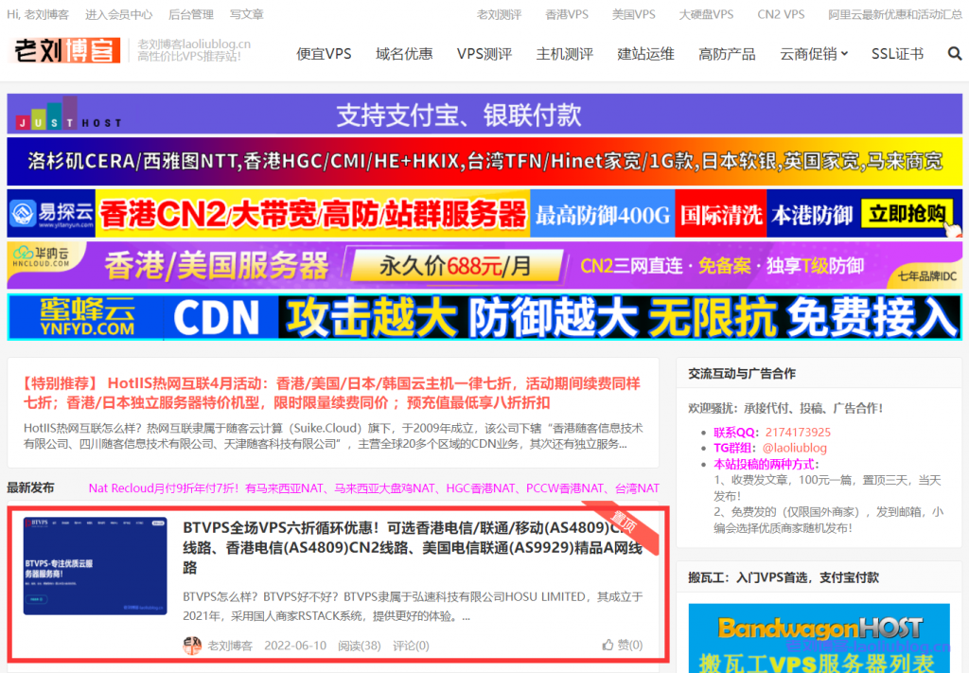Click the search magnifier icon
The height and width of the screenshot is (673, 969).
954,54
